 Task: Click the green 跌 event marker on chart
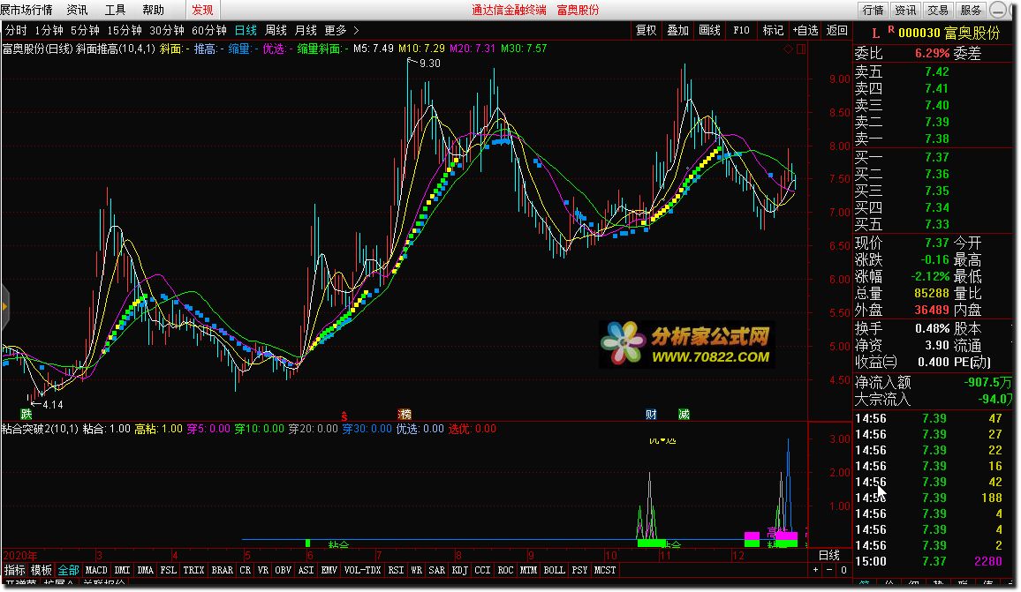[26, 414]
